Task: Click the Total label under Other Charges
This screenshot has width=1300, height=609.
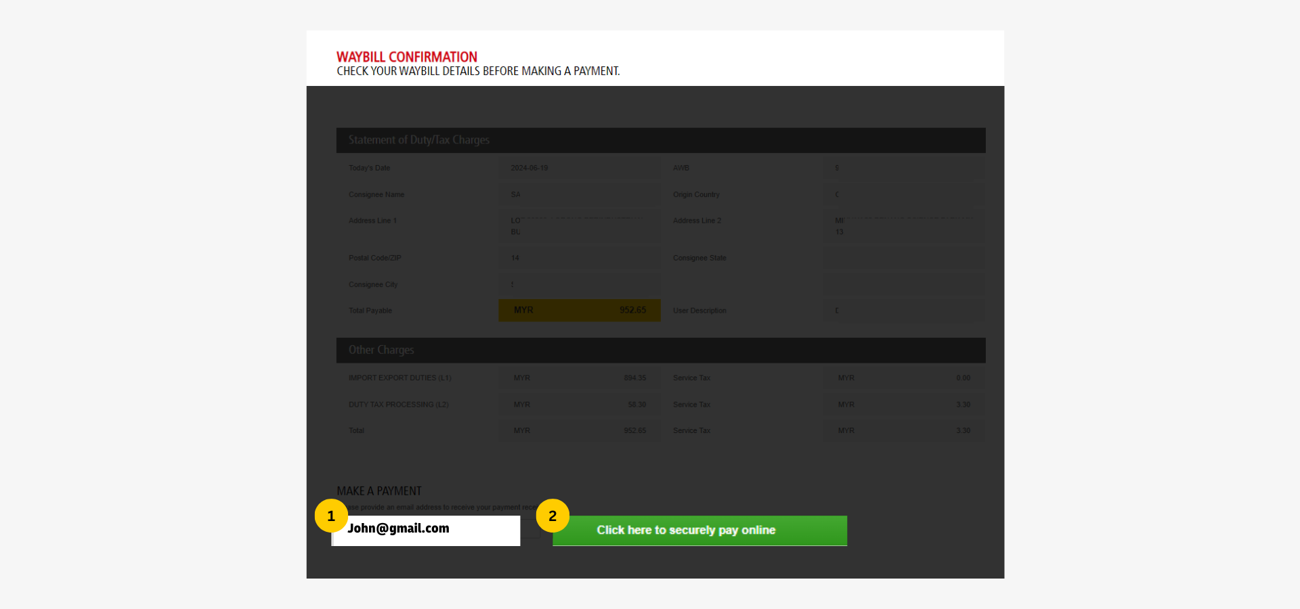Action: pos(356,431)
